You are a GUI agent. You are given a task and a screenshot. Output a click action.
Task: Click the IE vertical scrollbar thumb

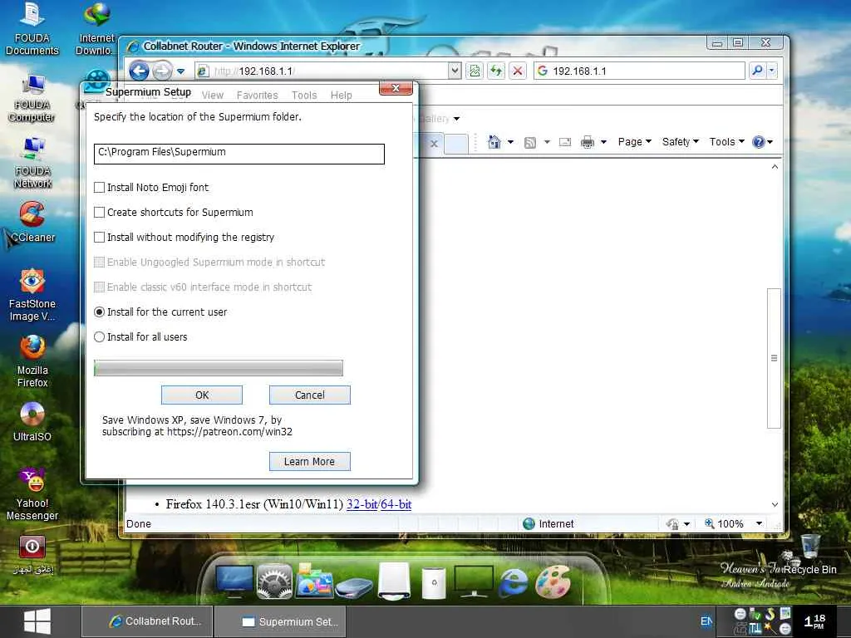pos(774,358)
